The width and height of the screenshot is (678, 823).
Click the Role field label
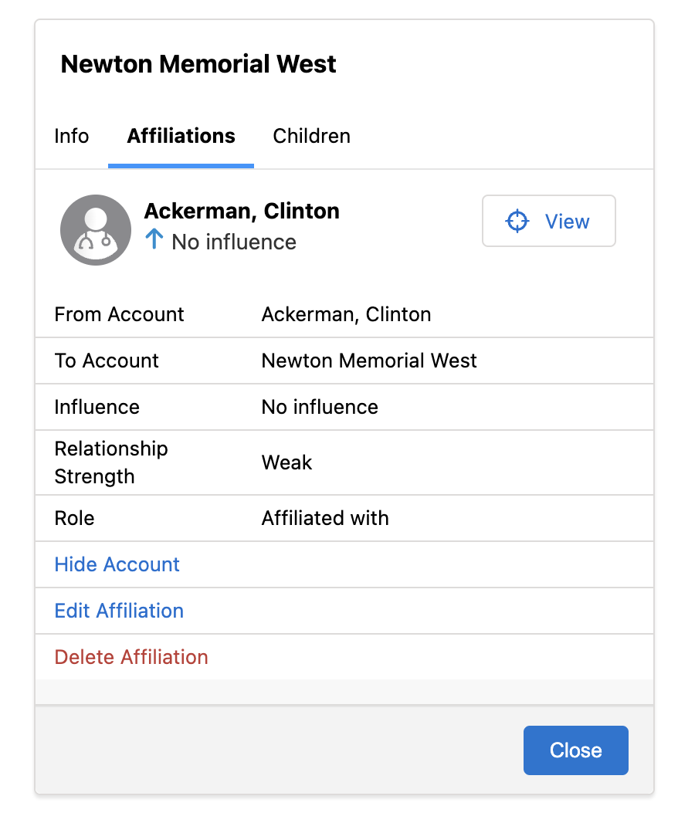point(74,518)
